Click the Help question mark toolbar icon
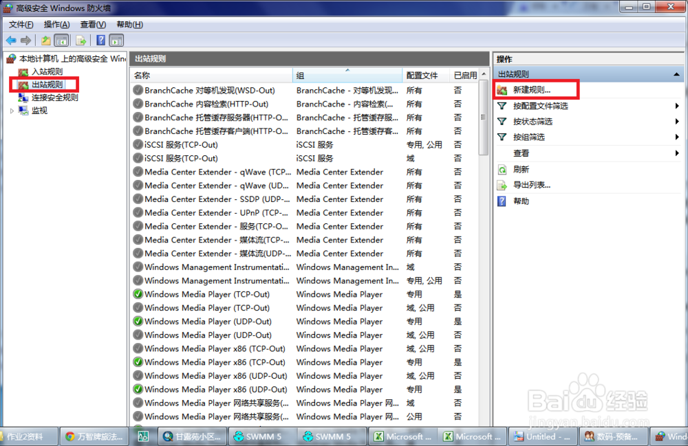Viewport: 688px width, 446px height. (x=101, y=41)
